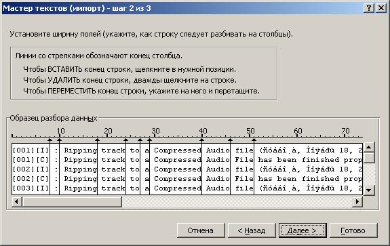Screen dimensions: 390x246
Task: Click the [001][C] cell in the preview
Action: (x=31, y=160)
